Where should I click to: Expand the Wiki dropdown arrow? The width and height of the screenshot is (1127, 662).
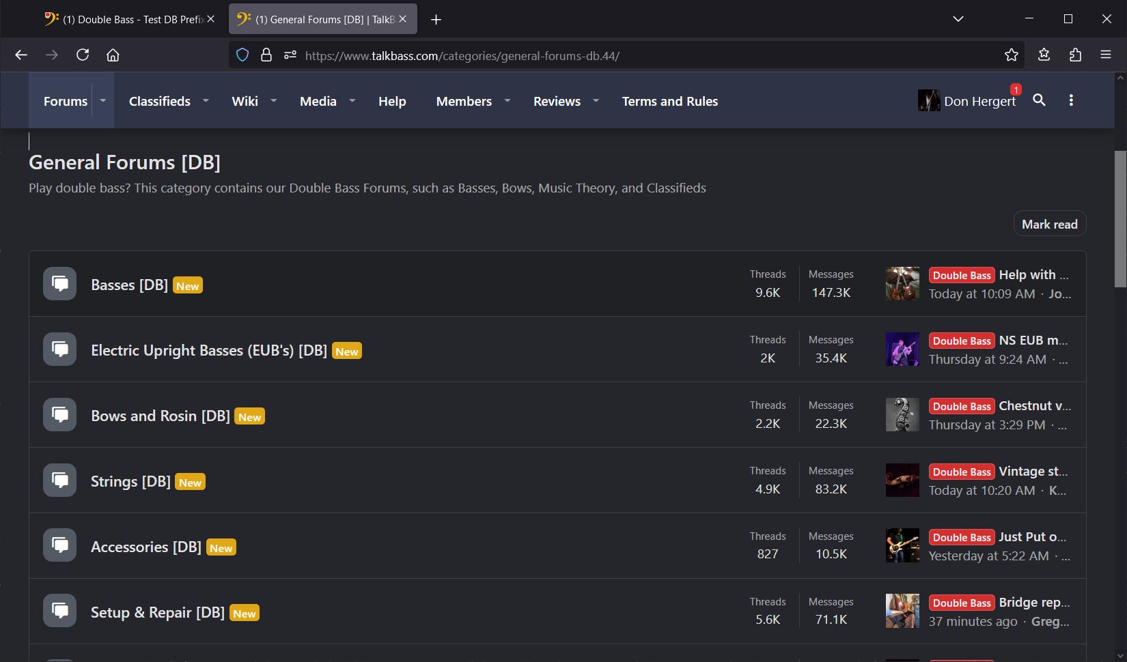274,100
